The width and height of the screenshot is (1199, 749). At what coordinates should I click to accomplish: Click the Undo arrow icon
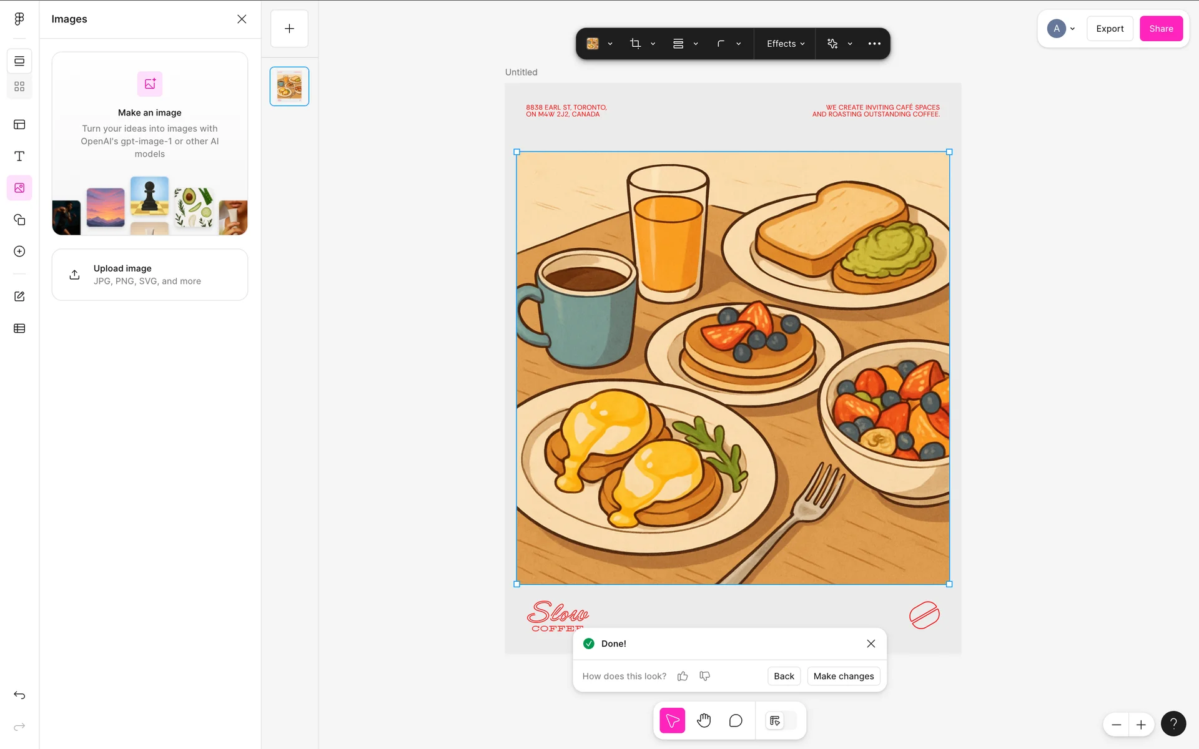point(19,695)
